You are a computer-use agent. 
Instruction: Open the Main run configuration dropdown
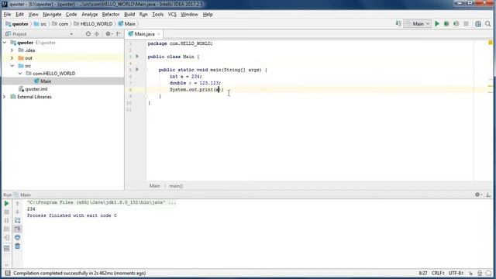coord(417,24)
